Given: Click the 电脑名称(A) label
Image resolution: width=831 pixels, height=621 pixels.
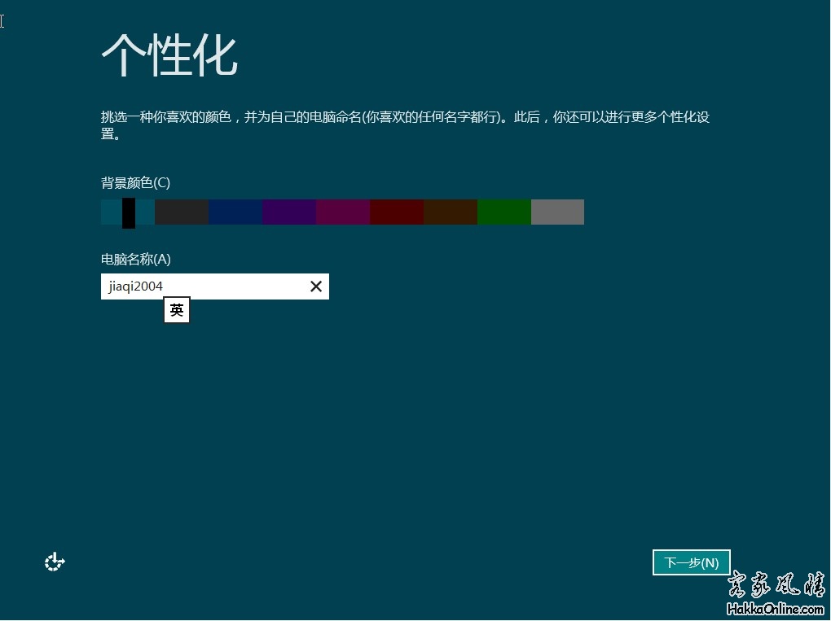Looking at the screenshot, I should tap(136, 259).
